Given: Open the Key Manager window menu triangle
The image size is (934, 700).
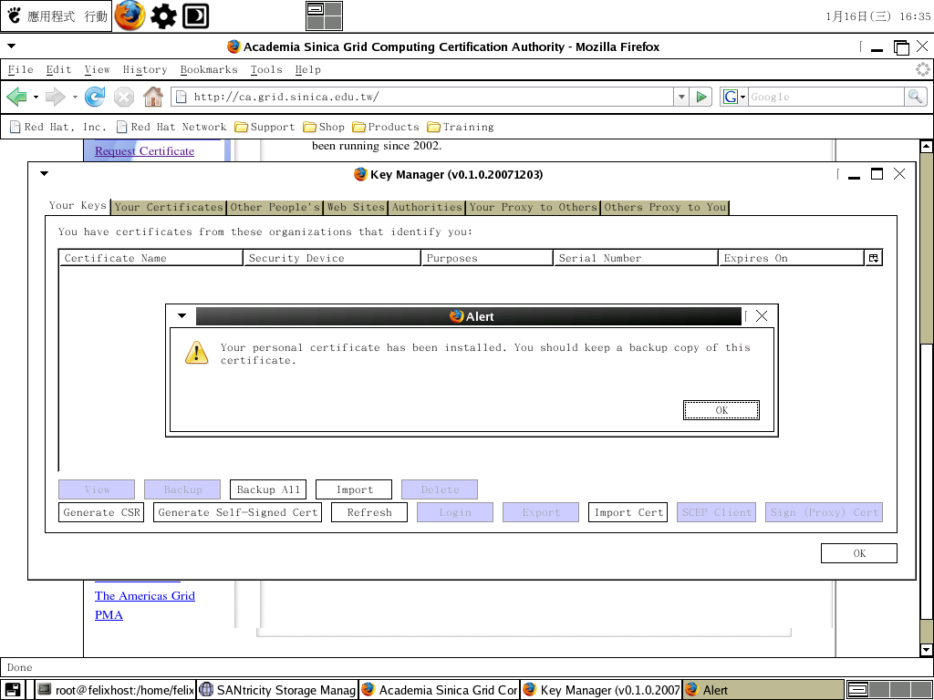Looking at the screenshot, I should tap(44, 174).
